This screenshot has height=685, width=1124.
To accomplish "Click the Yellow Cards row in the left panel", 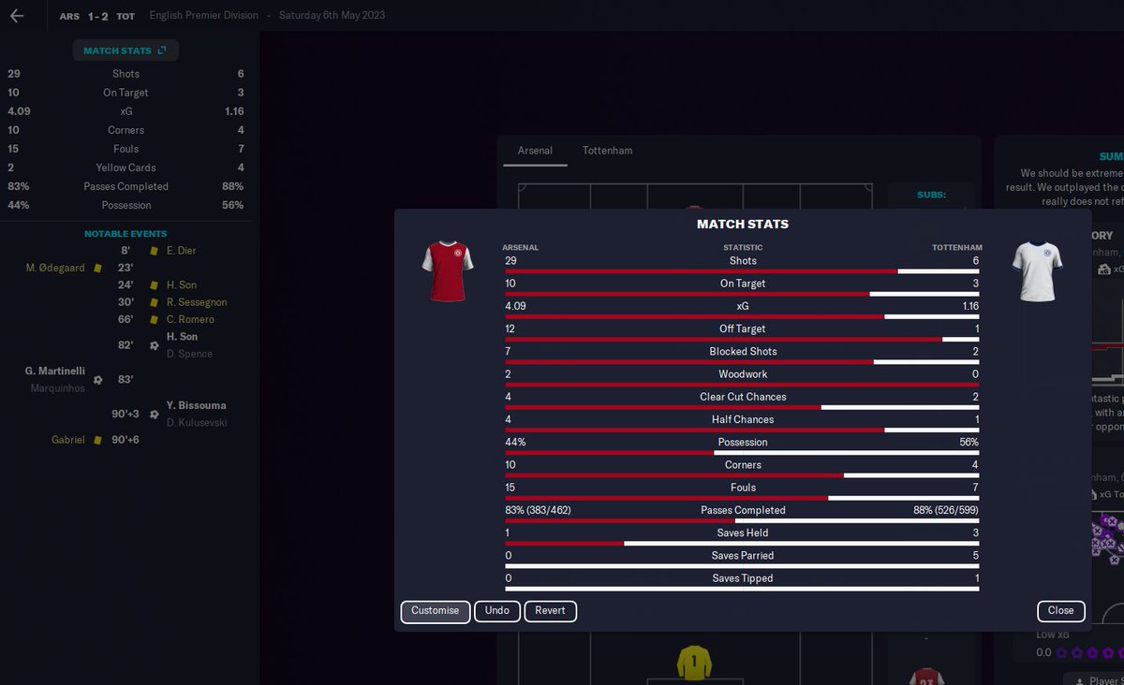I will click(x=126, y=168).
